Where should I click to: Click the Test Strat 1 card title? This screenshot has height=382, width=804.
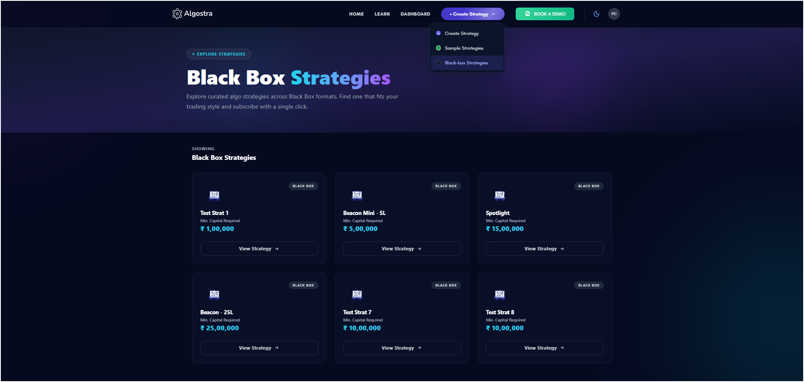click(x=214, y=213)
